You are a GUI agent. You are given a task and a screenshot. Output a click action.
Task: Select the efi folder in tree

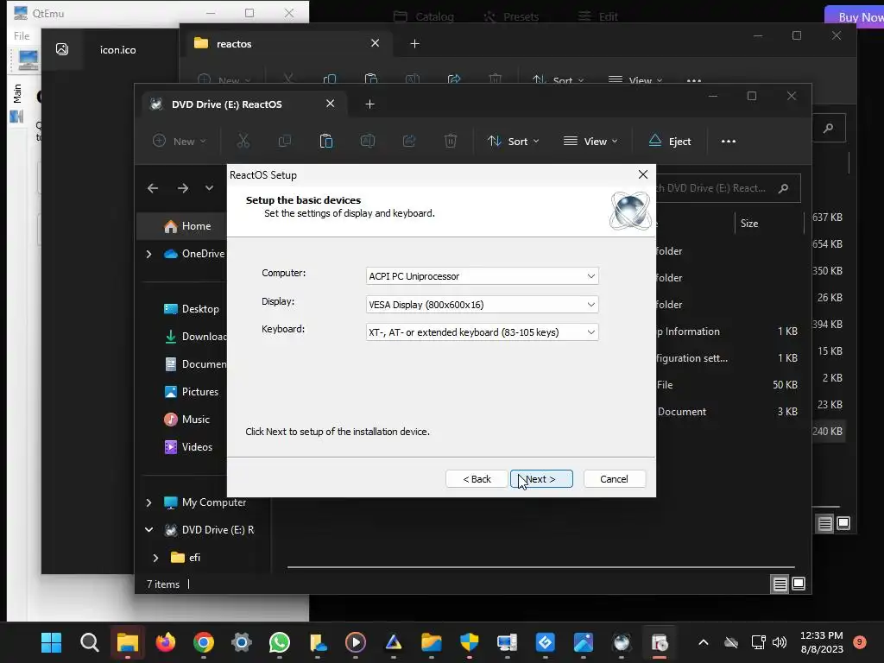(186, 558)
